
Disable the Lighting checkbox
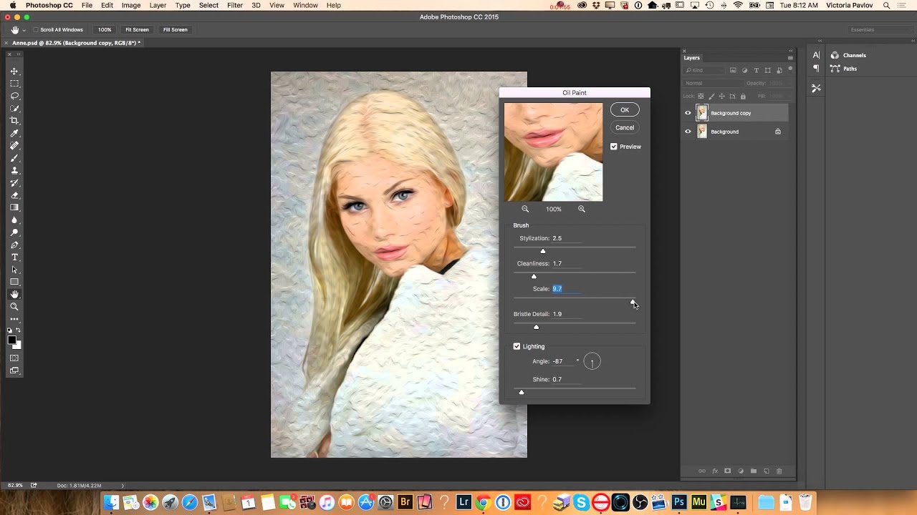[x=517, y=346]
